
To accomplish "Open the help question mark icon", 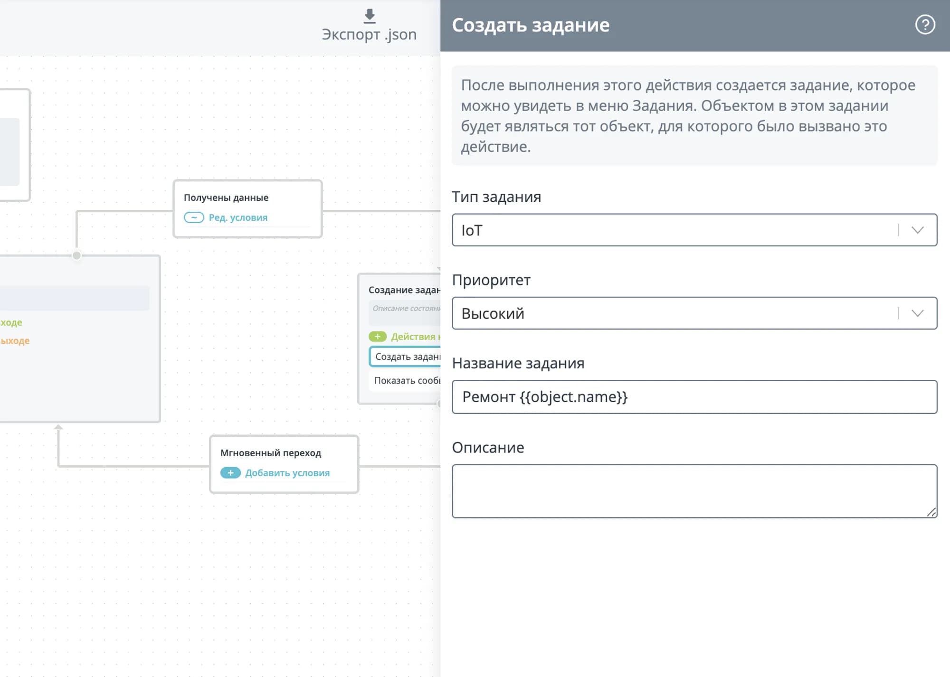I will [924, 25].
